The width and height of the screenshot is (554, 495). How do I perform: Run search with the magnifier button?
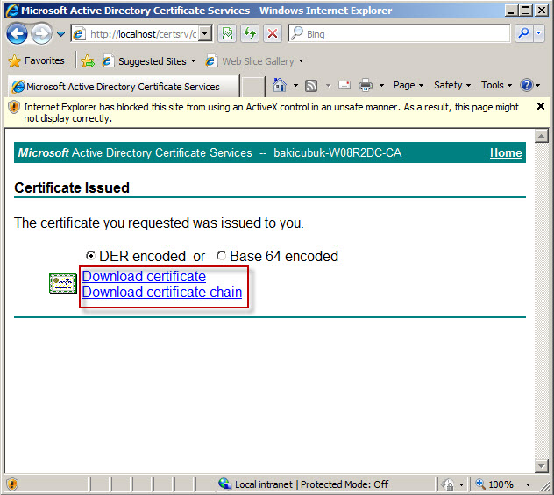point(523,34)
